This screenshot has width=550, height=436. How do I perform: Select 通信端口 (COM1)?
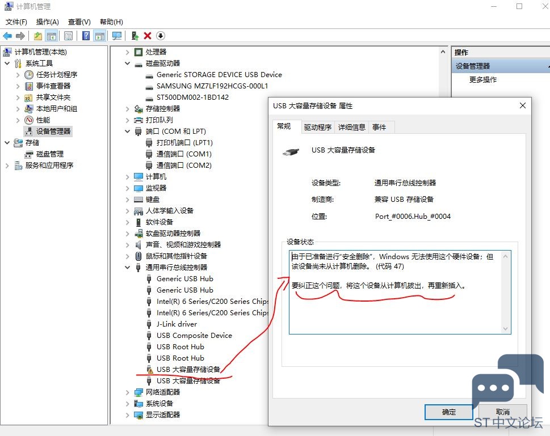tap(184, 154)
